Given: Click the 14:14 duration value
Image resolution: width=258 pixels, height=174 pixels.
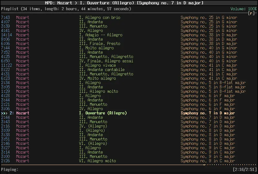Looking at the screenshot, I should (6, 35).
